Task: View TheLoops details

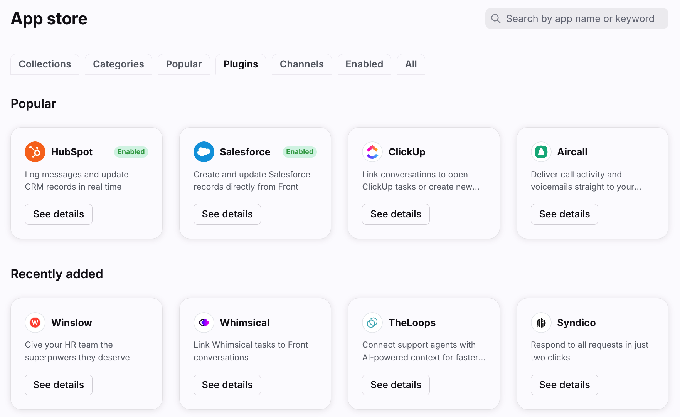Action: pyautogui.click(x=396, y=385)
